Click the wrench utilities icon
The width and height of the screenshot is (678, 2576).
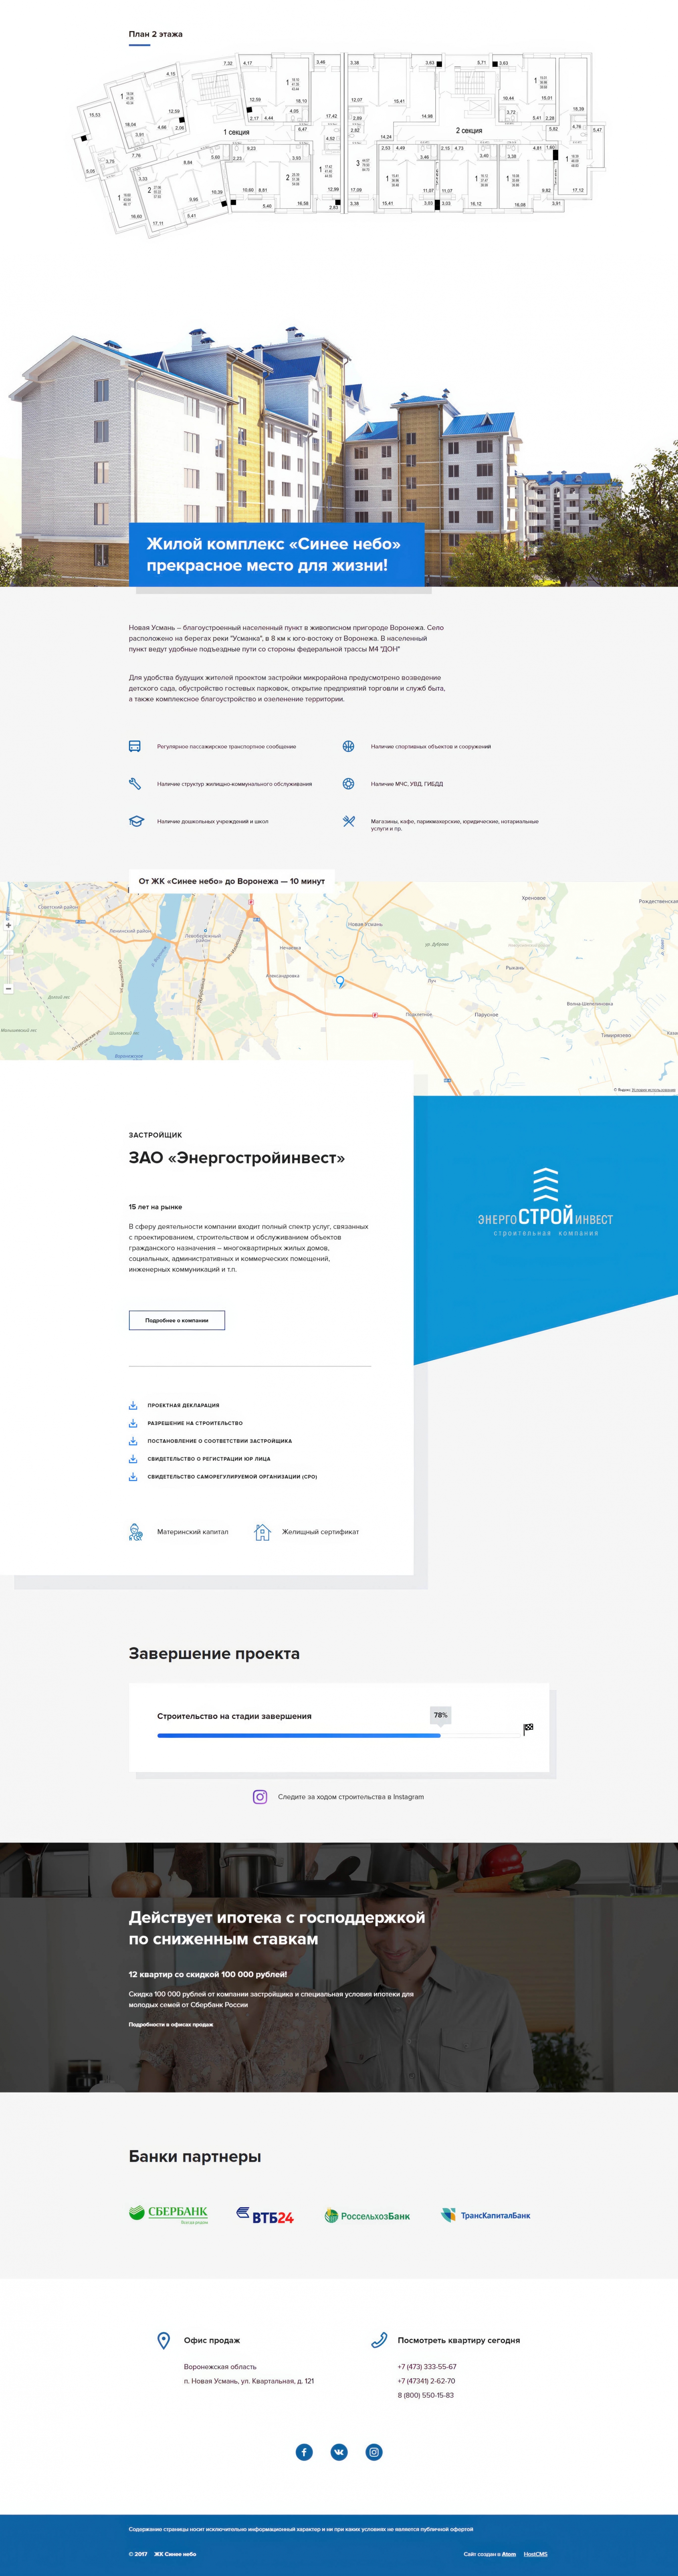click(x=135, y=784)
